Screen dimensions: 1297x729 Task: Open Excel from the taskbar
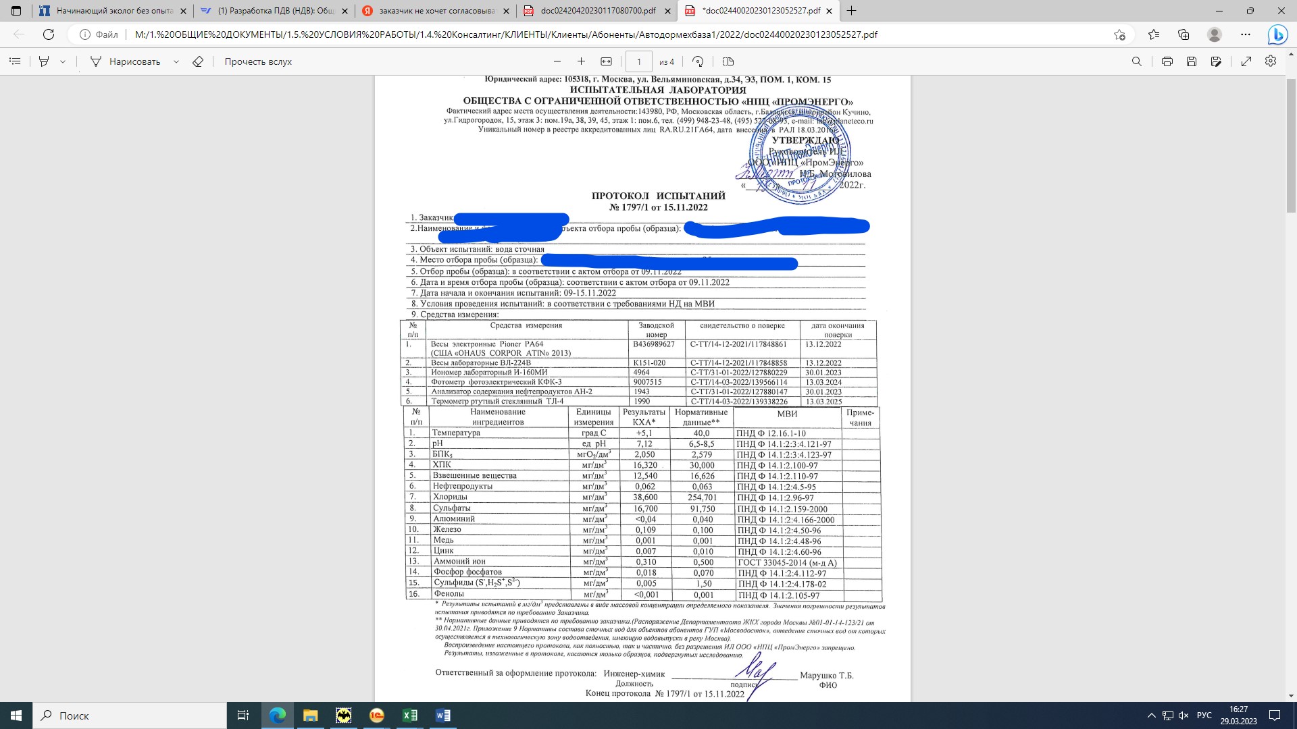(x=409, y=715)
